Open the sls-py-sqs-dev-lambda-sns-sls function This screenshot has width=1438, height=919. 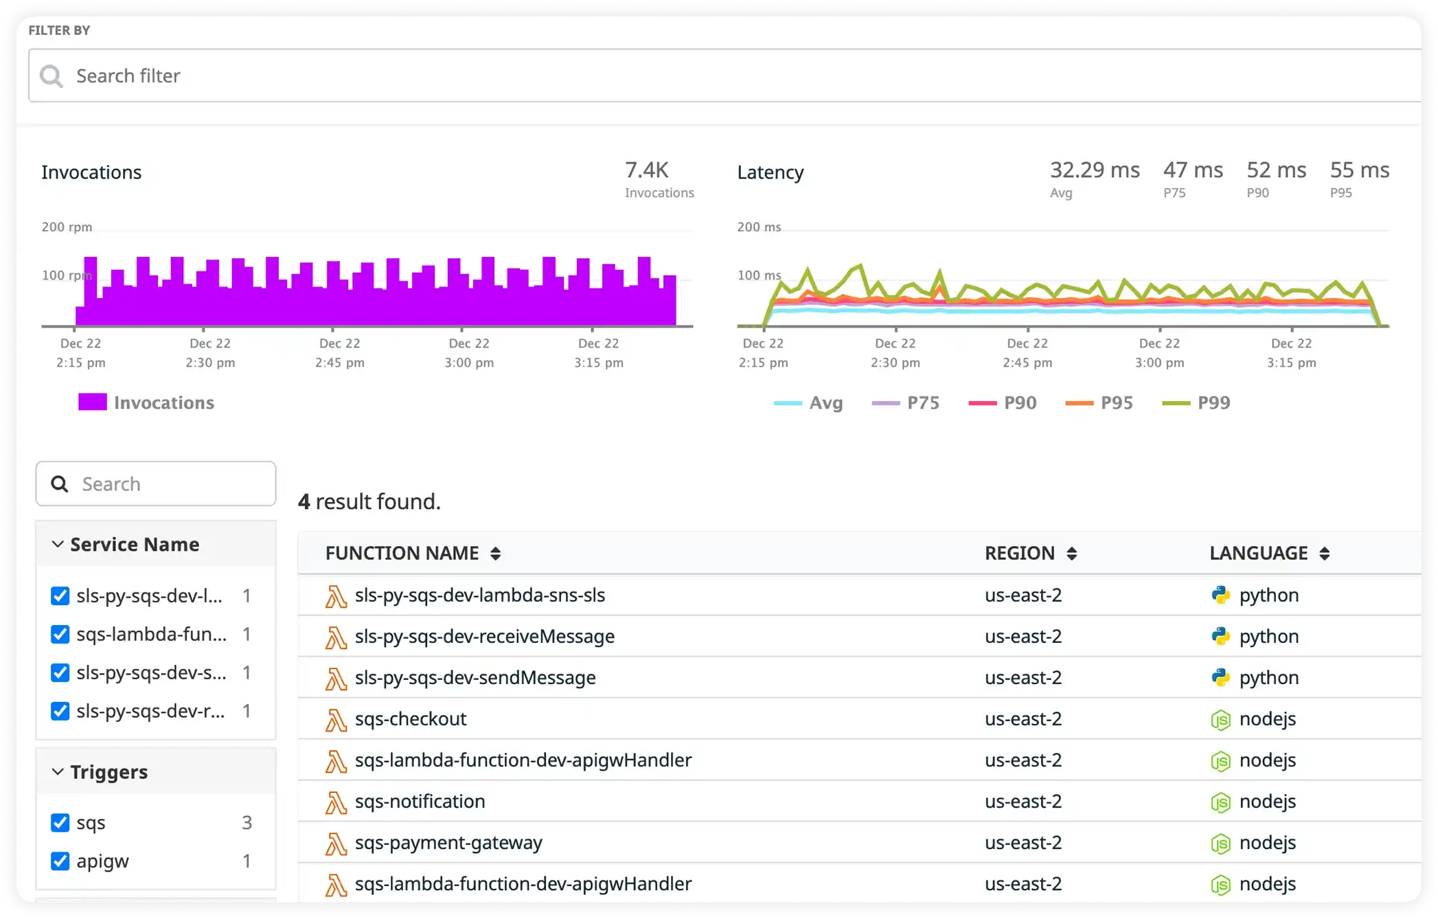[x=479, y=595]
